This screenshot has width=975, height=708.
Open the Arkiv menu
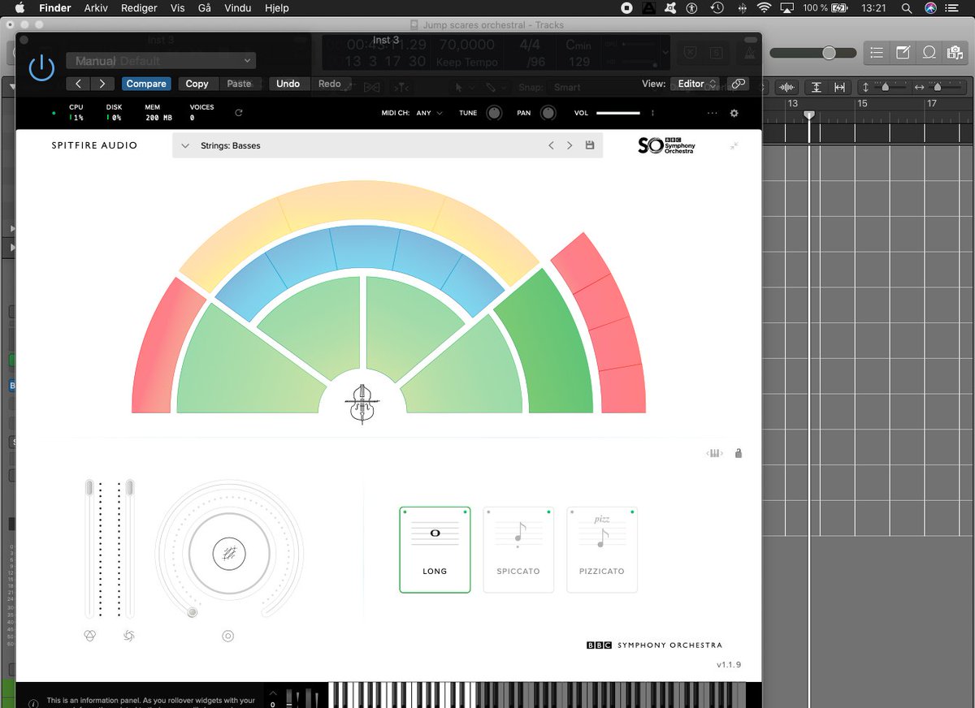(x=96, y=8)
